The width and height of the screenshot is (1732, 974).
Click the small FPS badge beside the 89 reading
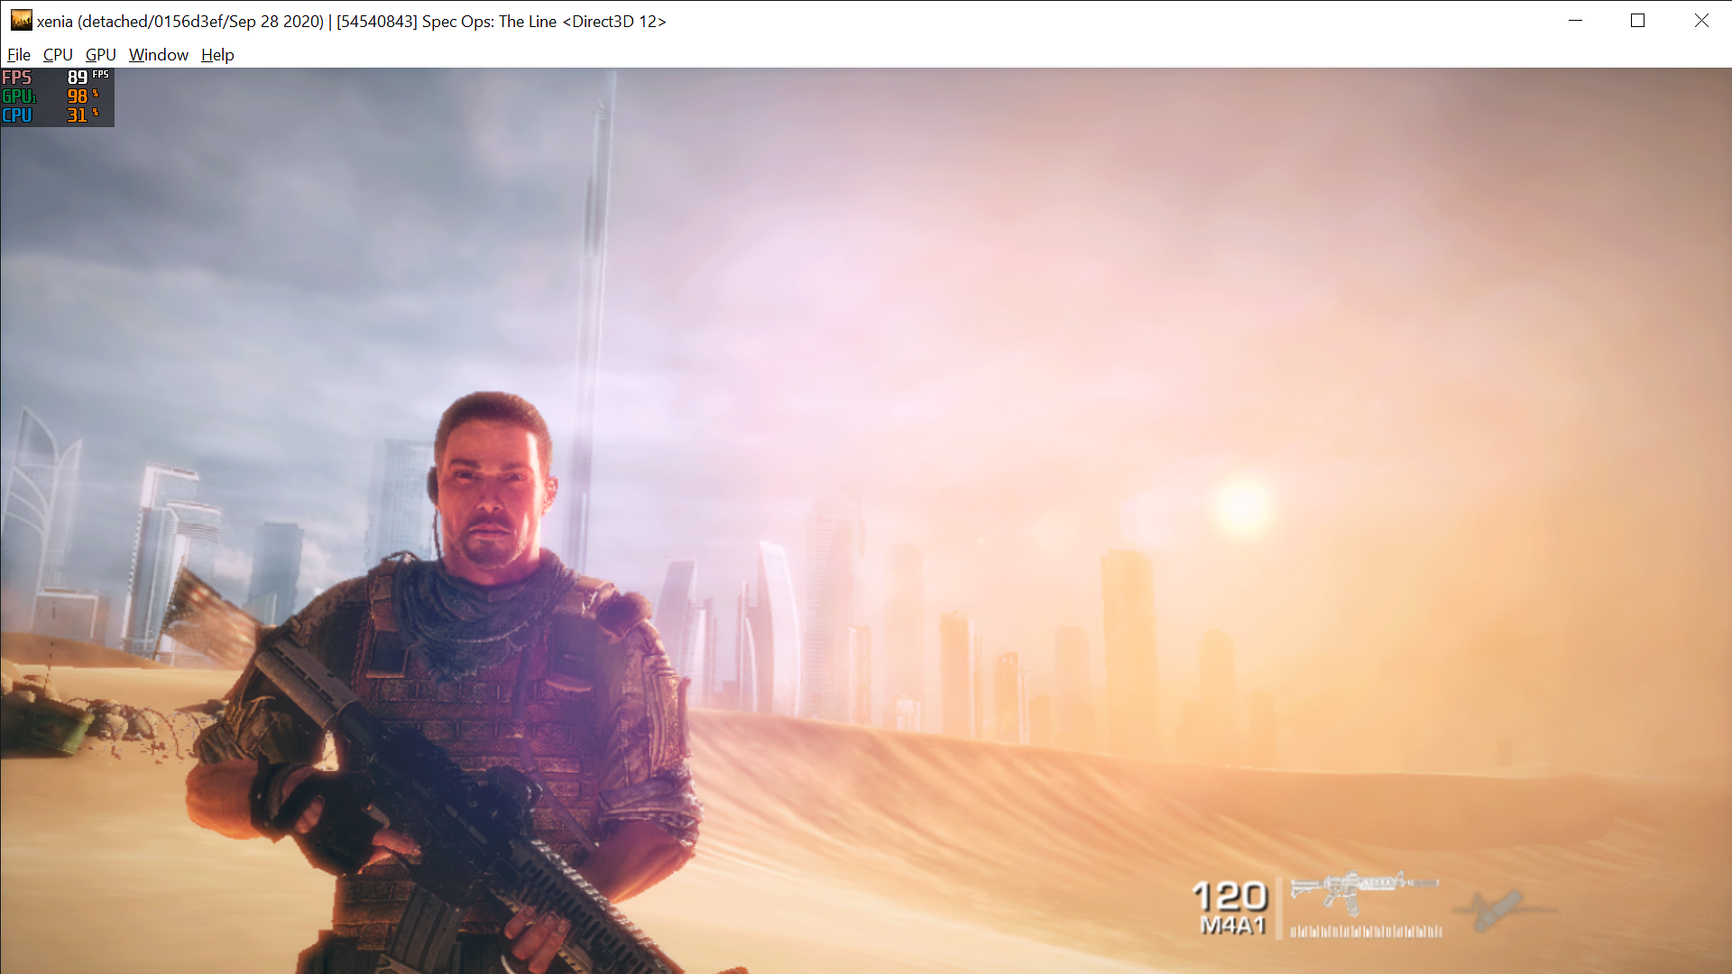click(99, 77)
